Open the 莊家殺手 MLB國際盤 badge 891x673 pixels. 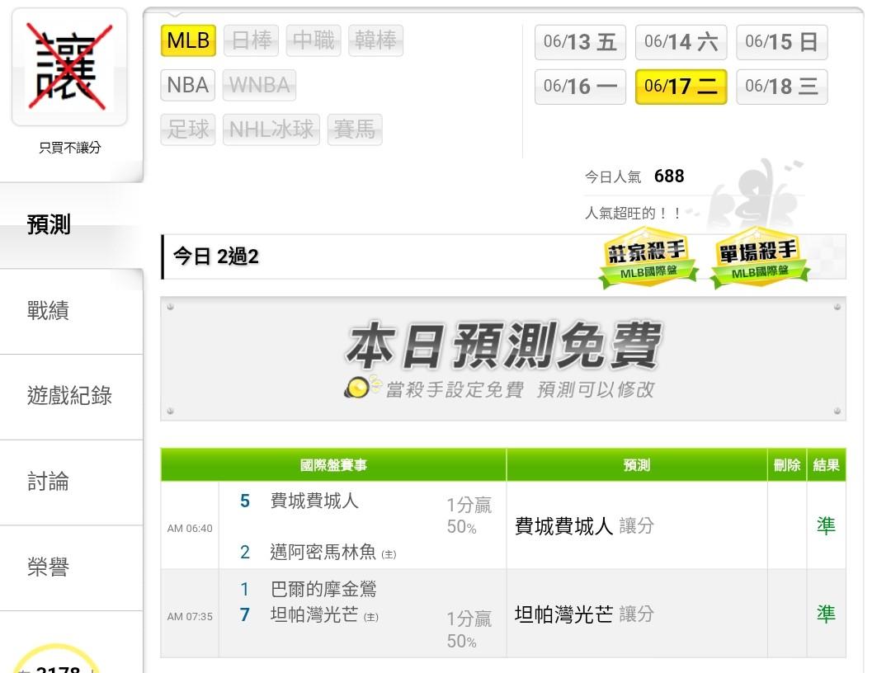pyautogui.click(x=648, y=258)
